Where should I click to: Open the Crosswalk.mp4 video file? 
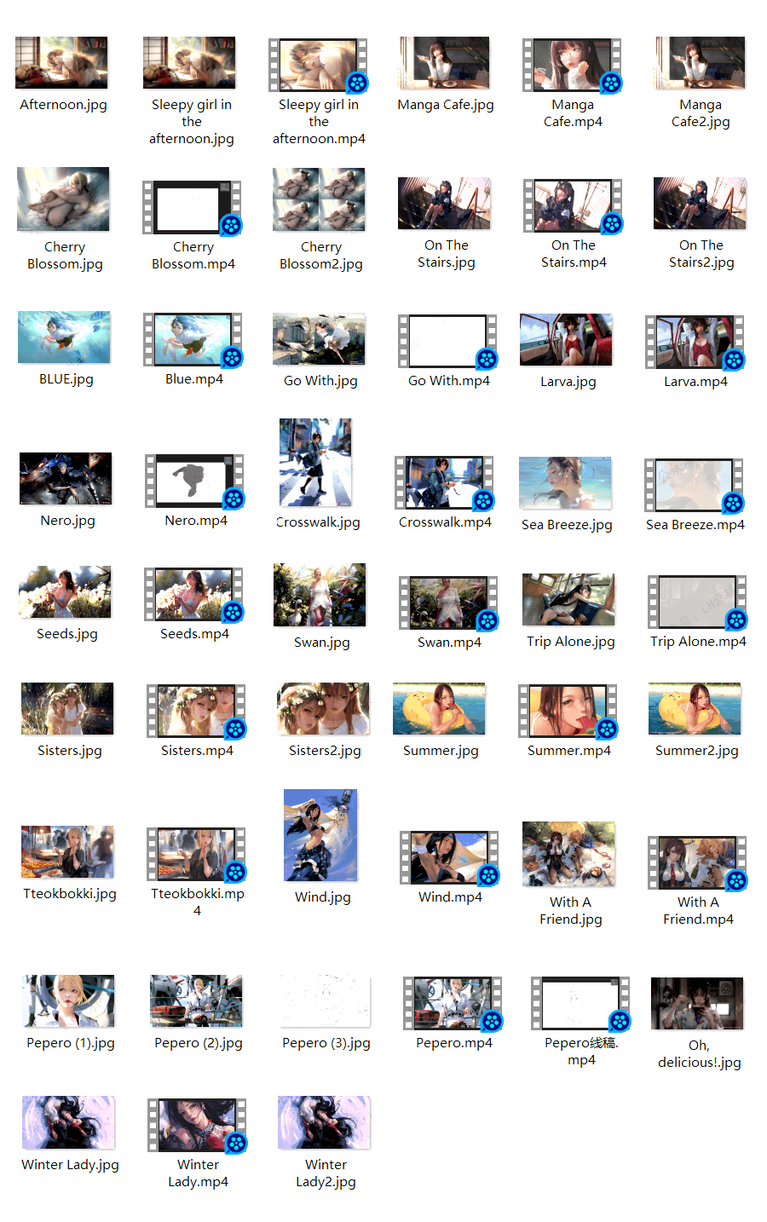[444, 483]
